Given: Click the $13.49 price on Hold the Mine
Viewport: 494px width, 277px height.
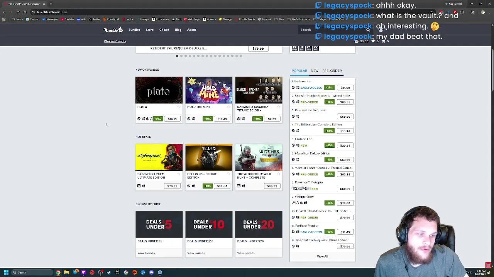Looking at the screenshot, I should pos(222,119).
